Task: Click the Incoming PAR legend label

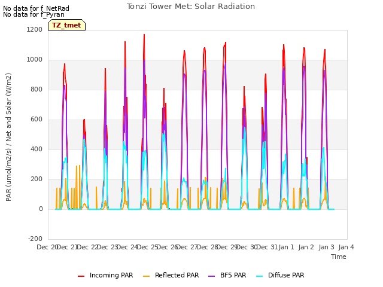Action: coord(111,275)
